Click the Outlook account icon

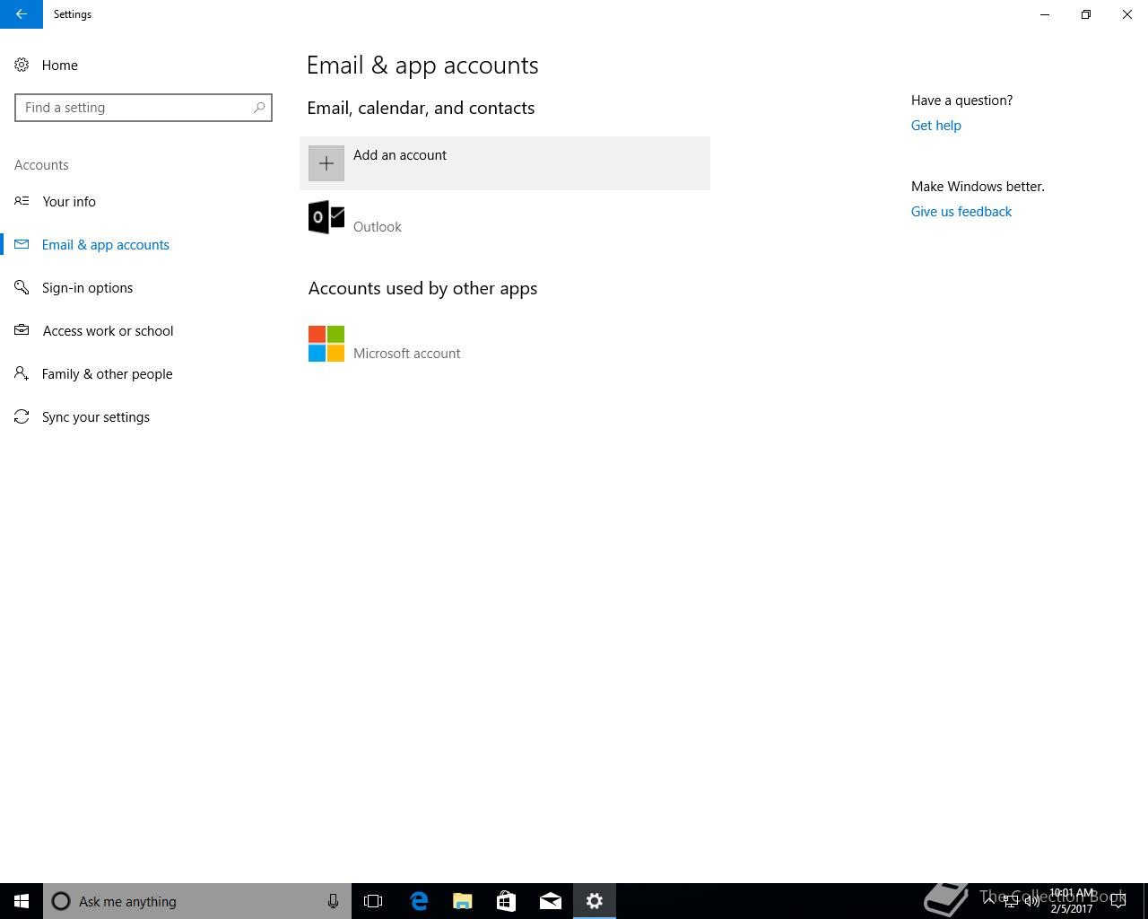tap(326, 217)
